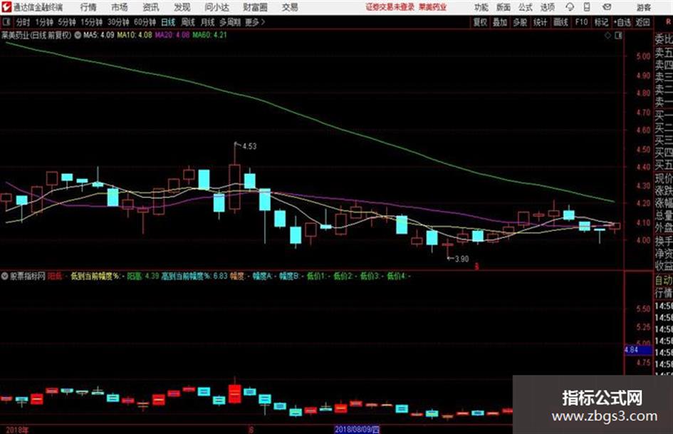
Task: Switch to the 周线 weekly tab
Action: pyautogui.click(x=188, y=22)
